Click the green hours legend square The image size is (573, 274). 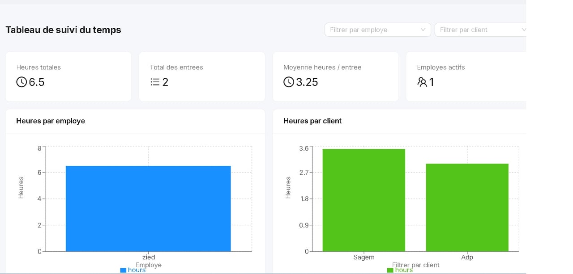coord(390,270)
